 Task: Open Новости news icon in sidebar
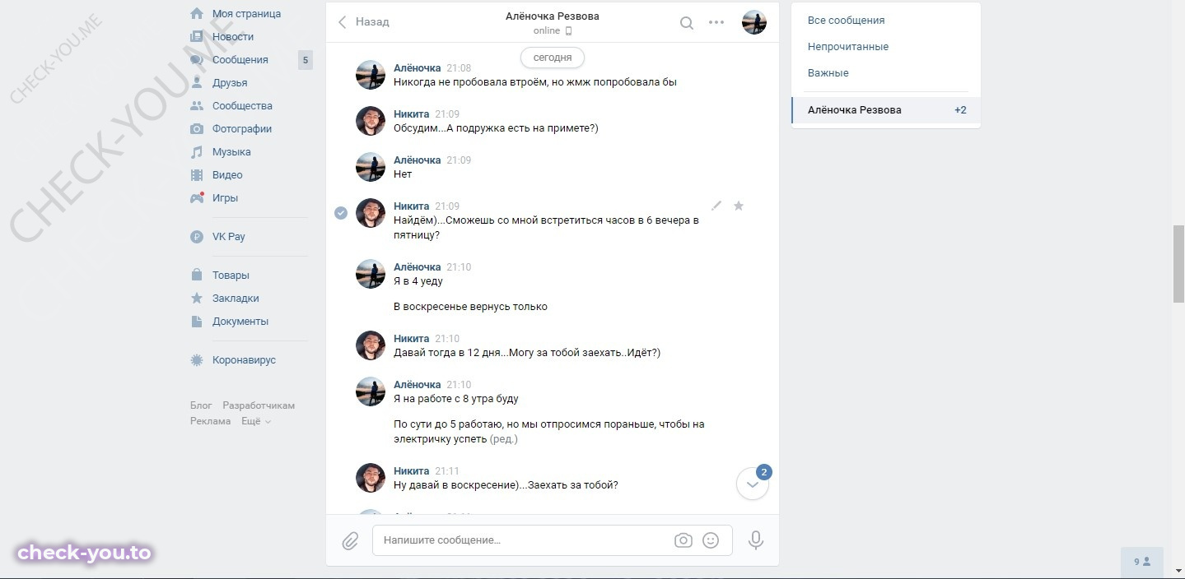(x=197, y=36)
